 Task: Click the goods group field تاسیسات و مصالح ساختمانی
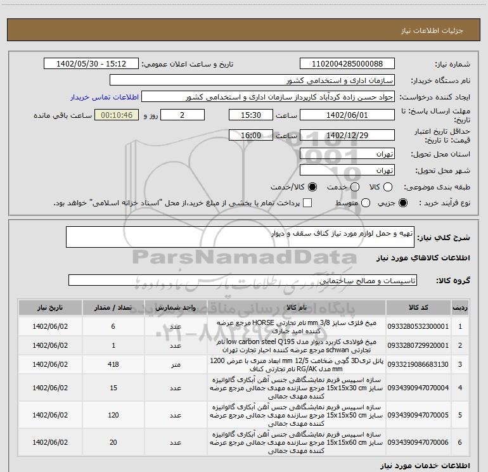tap(243, 280)
